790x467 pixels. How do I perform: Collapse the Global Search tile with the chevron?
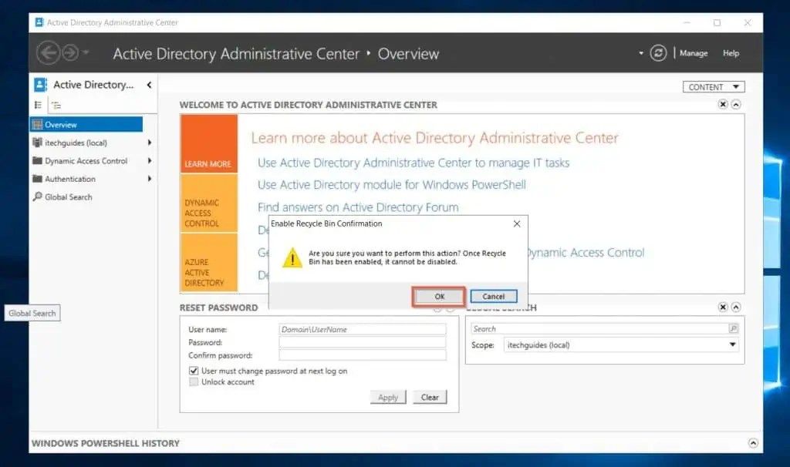coord(736,307)
